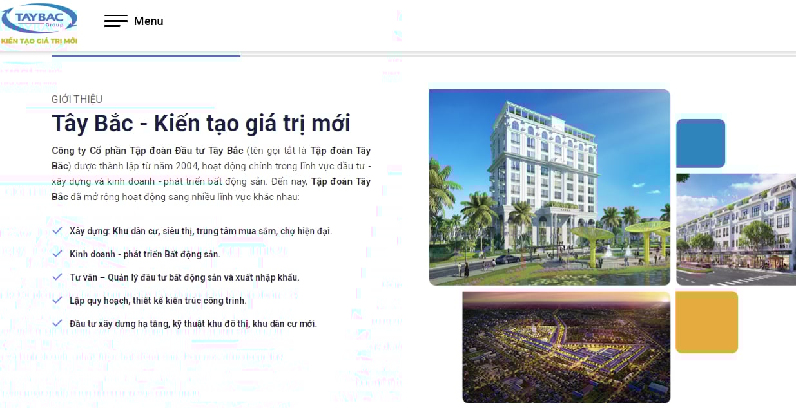Click the checkmark beside 'Đầu tư xây dựng hạ tầng'

tap(57, 324)
